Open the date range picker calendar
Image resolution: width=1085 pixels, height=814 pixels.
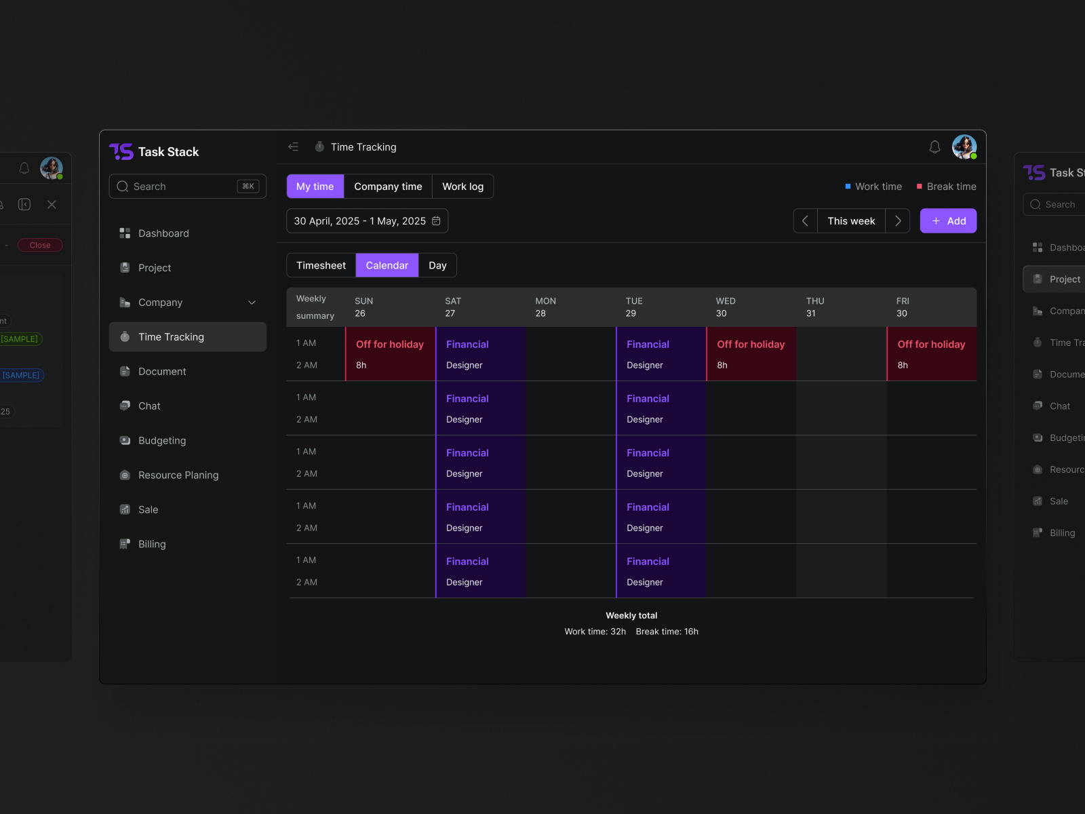436,220
